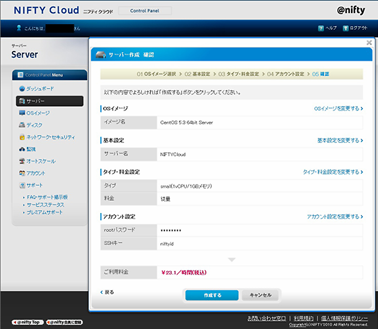The image size is (378, 329).
Task: Select サーバー menu item
Action: click(x=49, y=101)
